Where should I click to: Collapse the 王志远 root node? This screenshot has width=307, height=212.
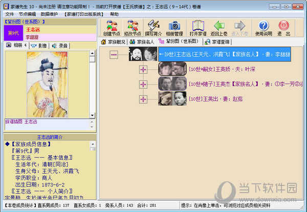click(114, 54)
